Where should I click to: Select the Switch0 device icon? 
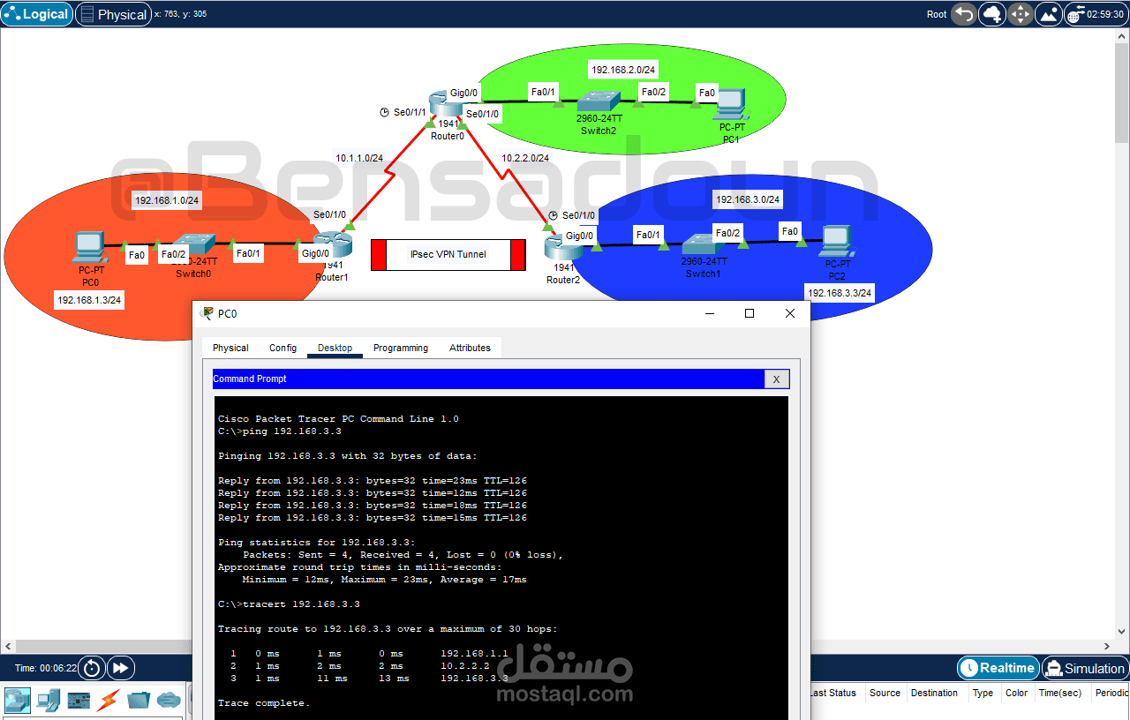point(192,244)
